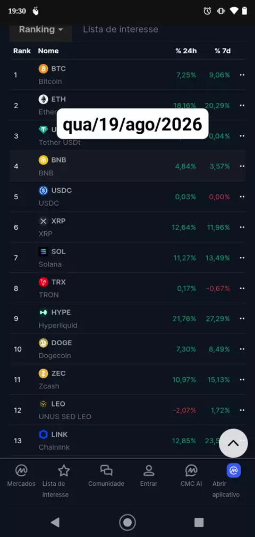
Task: Sort by the % 24h column header
Action: (x=186, y=51)
